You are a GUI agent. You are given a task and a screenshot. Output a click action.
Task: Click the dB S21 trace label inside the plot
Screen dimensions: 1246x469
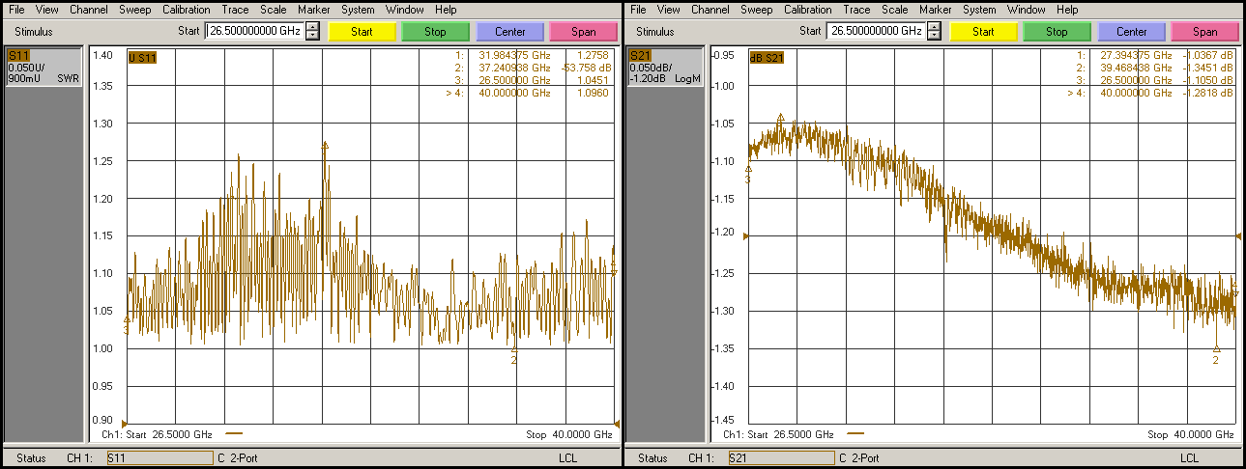point(767,57)
